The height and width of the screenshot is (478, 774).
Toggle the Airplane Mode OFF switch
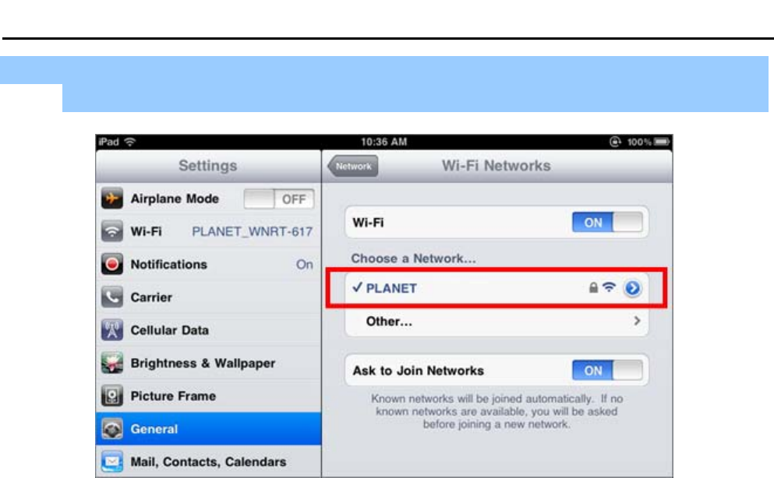279,199
